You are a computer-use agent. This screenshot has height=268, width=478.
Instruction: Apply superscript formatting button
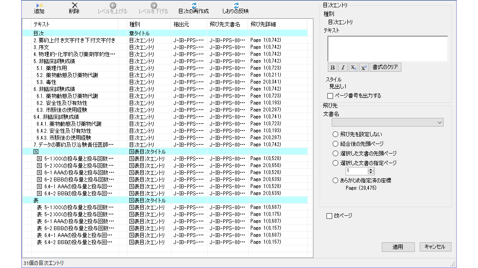pos(364,67)
